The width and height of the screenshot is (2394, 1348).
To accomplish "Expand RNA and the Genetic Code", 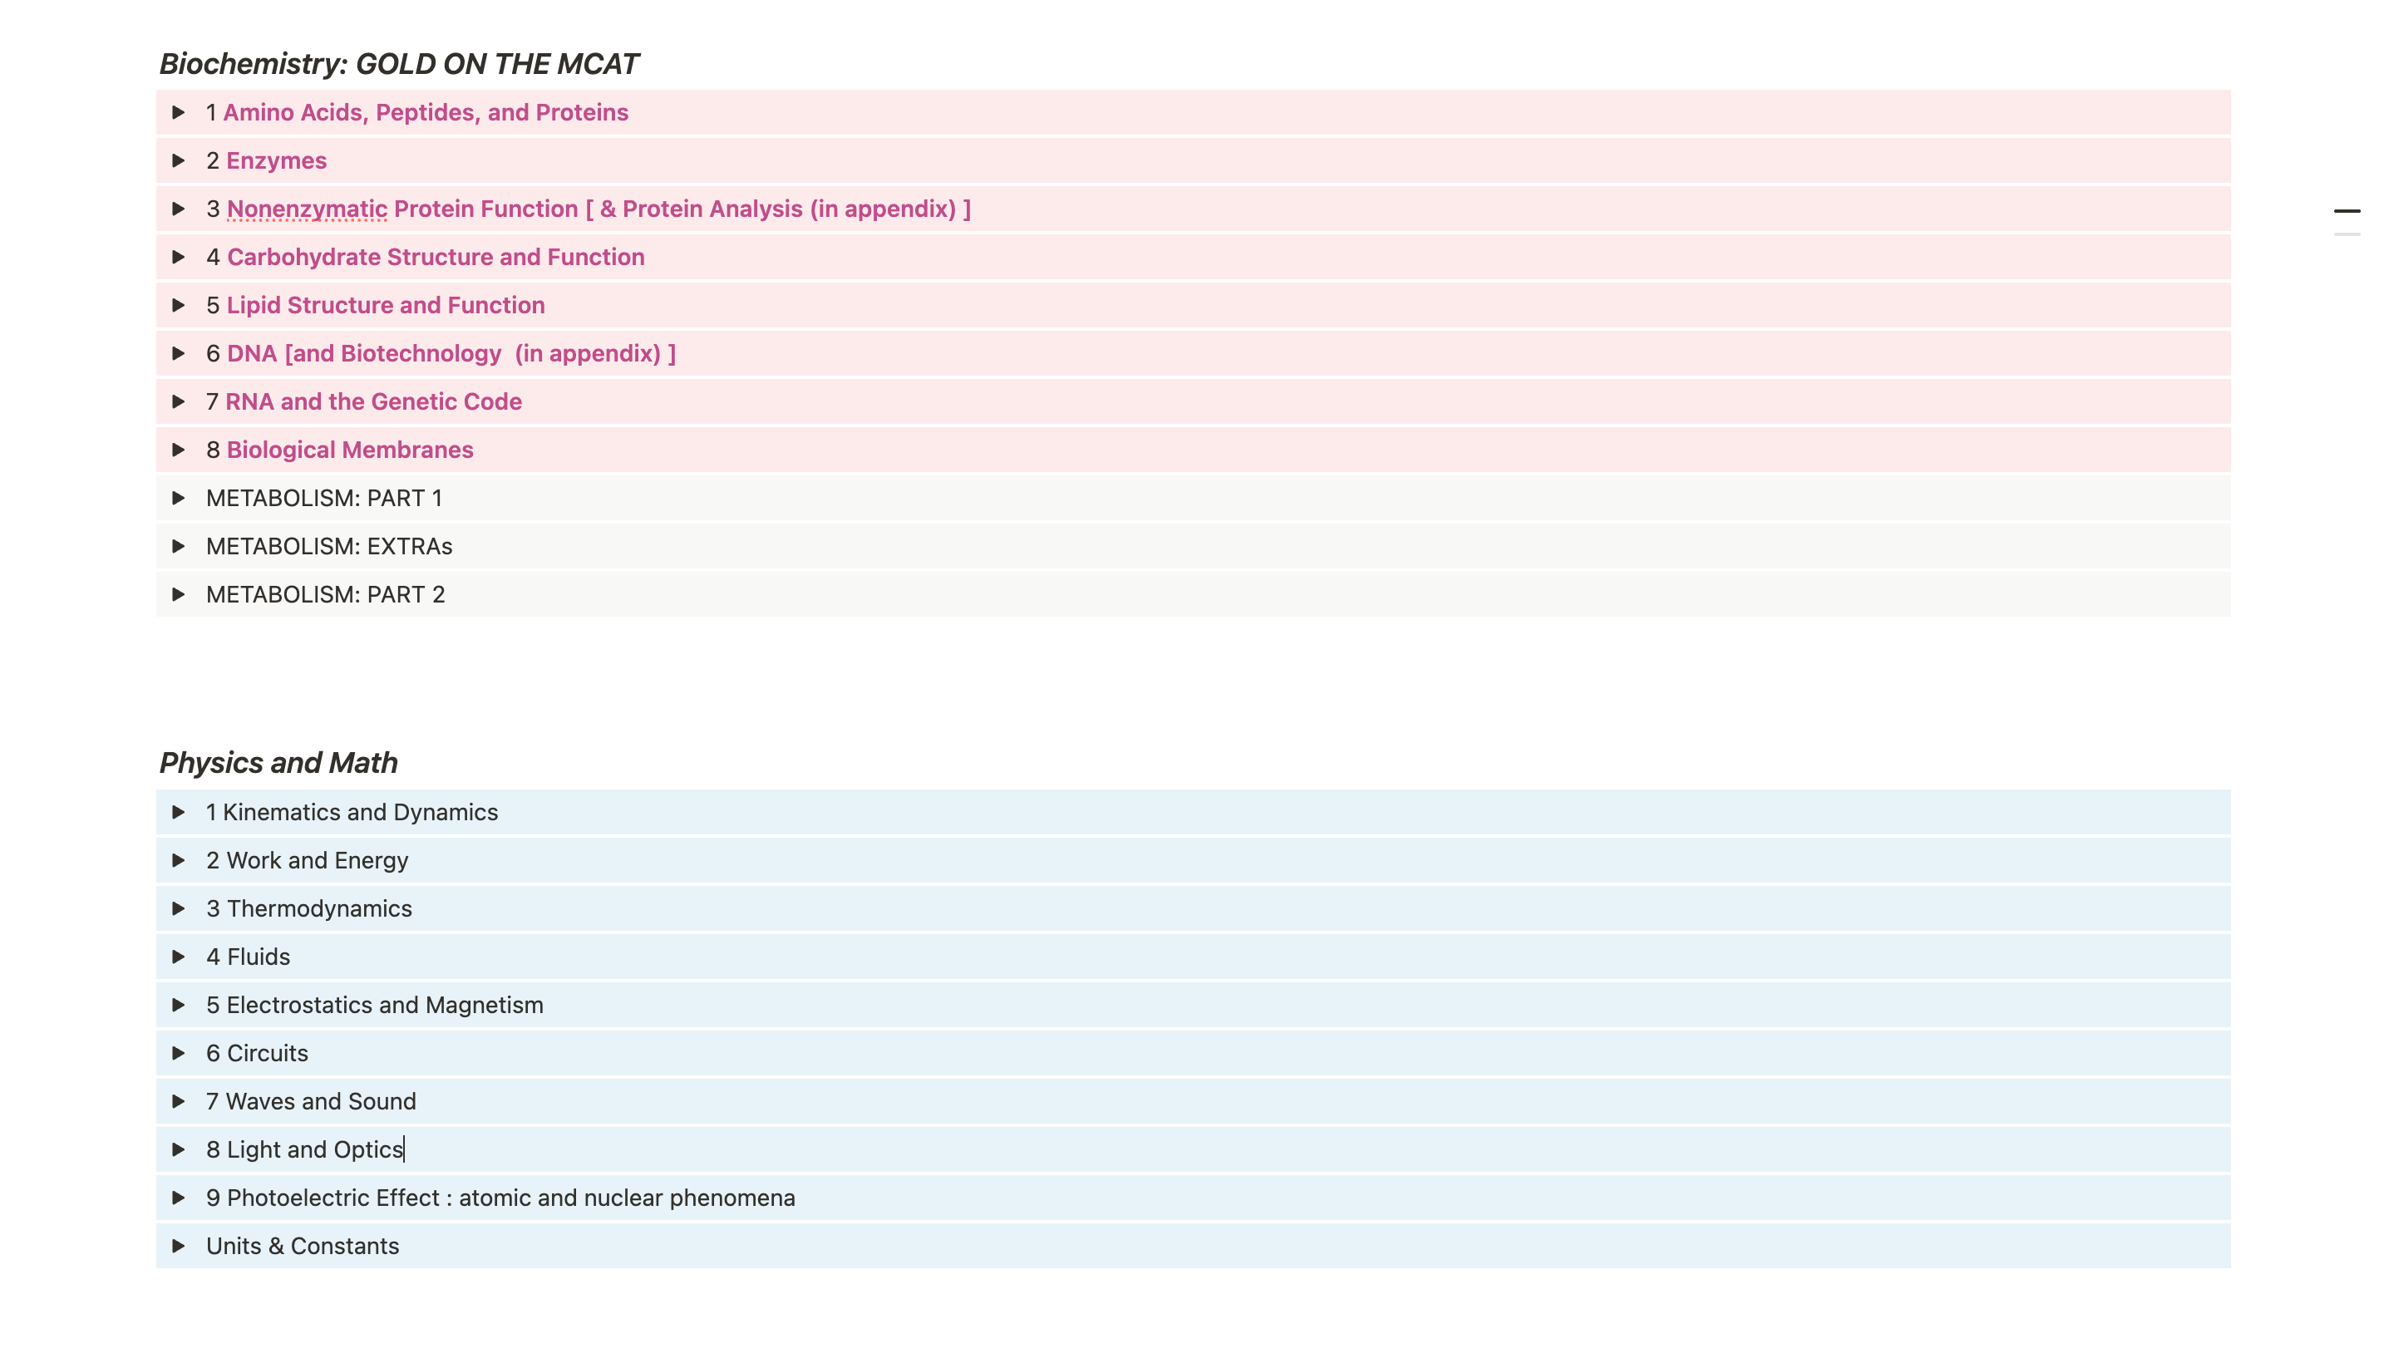I will click(x=179, y=402).
